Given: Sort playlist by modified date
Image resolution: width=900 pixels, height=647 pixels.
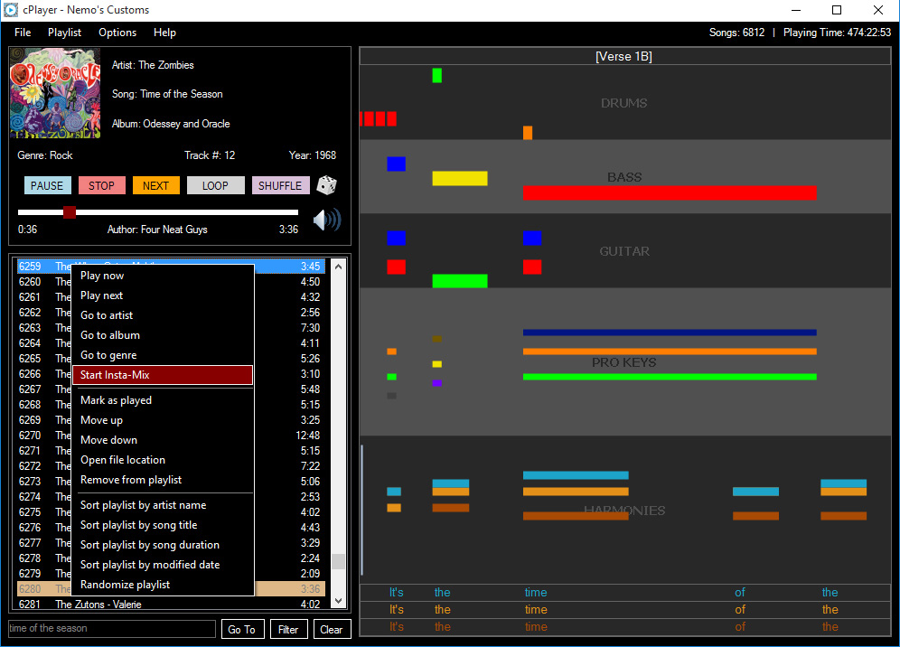Looking at the screenshot, I should tap(163, 565).
